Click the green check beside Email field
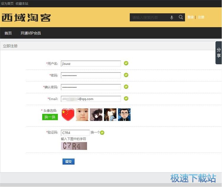Viewport: 222px width, 187px height. [126, 99]
